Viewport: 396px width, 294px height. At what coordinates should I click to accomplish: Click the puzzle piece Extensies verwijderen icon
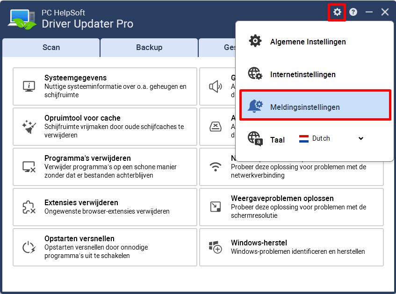29,207
